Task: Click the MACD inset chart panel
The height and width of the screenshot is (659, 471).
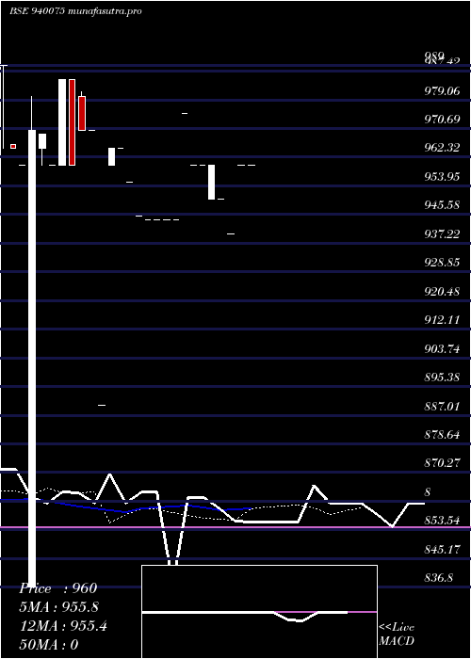Action: [259, 612]
